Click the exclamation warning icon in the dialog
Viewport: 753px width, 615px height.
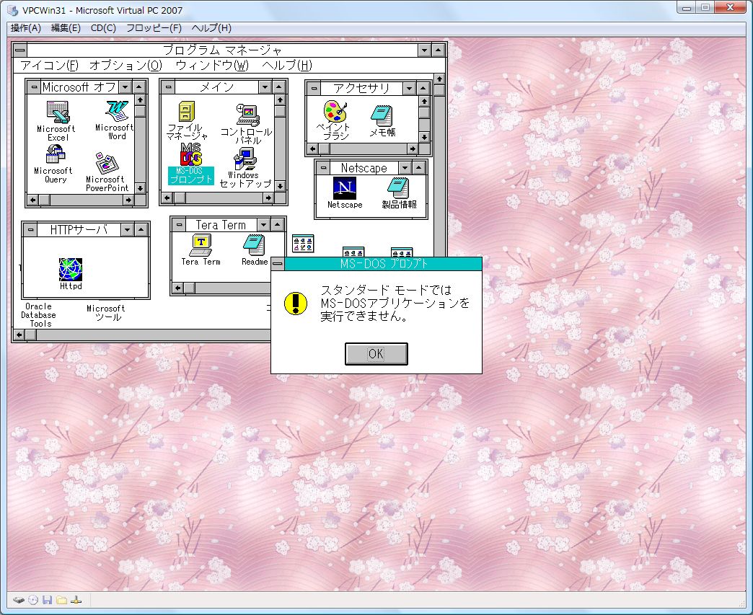295,304
